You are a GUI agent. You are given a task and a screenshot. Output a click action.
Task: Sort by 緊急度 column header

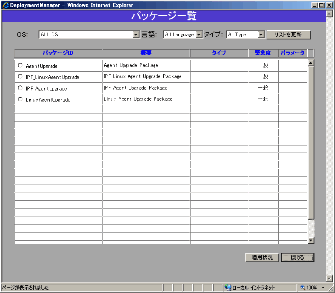tap(263, 53)
